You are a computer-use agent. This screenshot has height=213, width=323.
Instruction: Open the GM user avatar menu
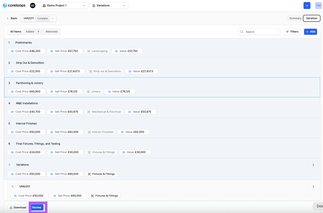click(x=318, y=5)
